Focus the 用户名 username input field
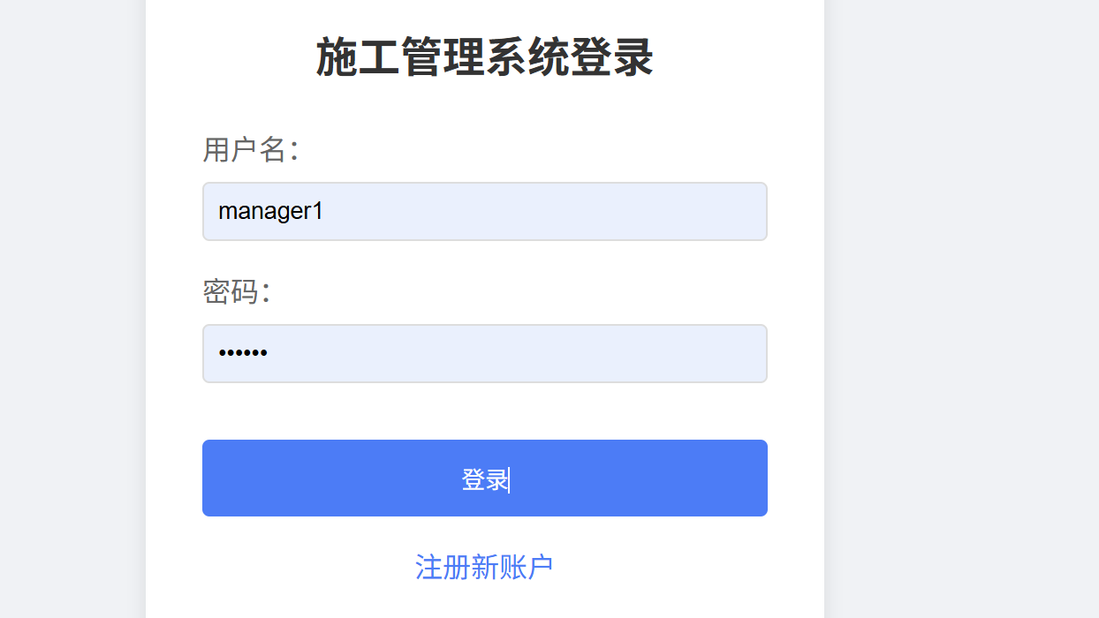Image resolution: width=1099 pixels, height=618 pixels. [x=484, y=211]
